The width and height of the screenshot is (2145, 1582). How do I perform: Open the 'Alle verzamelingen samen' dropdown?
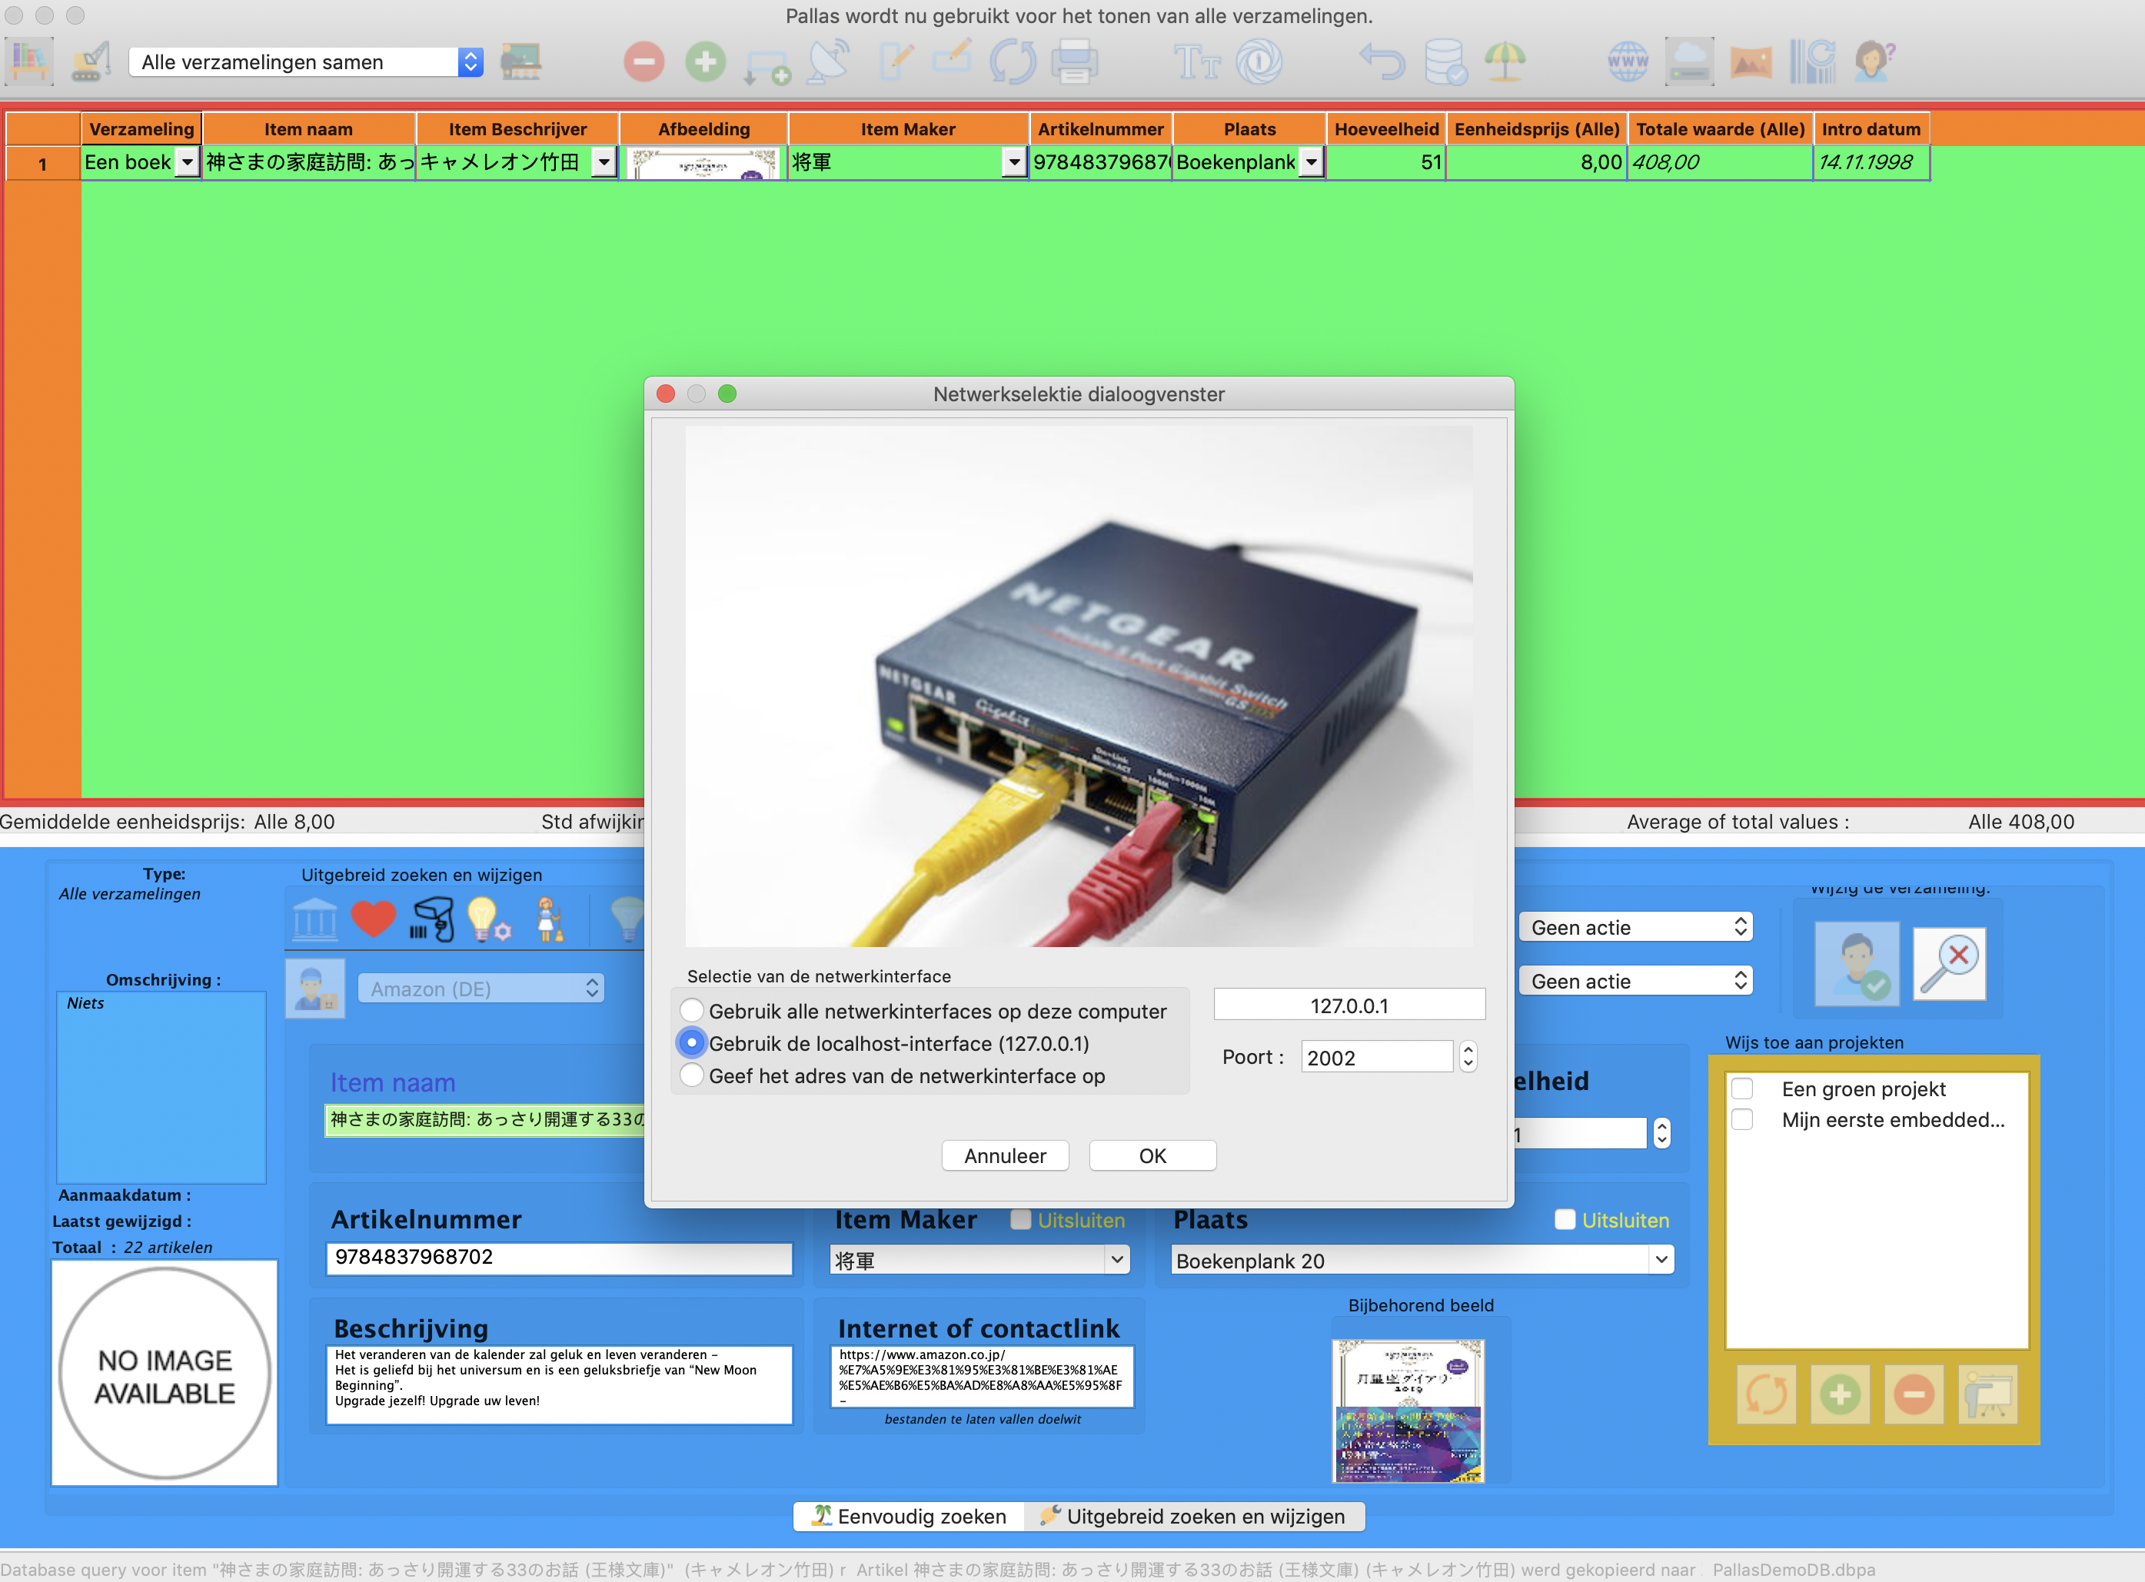[x=305, y=62]
